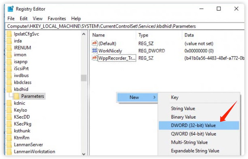This screenshot has height=159, width=248.
Task: Click the 0x00000000 (0) data cell
Action: pos(199,51)
